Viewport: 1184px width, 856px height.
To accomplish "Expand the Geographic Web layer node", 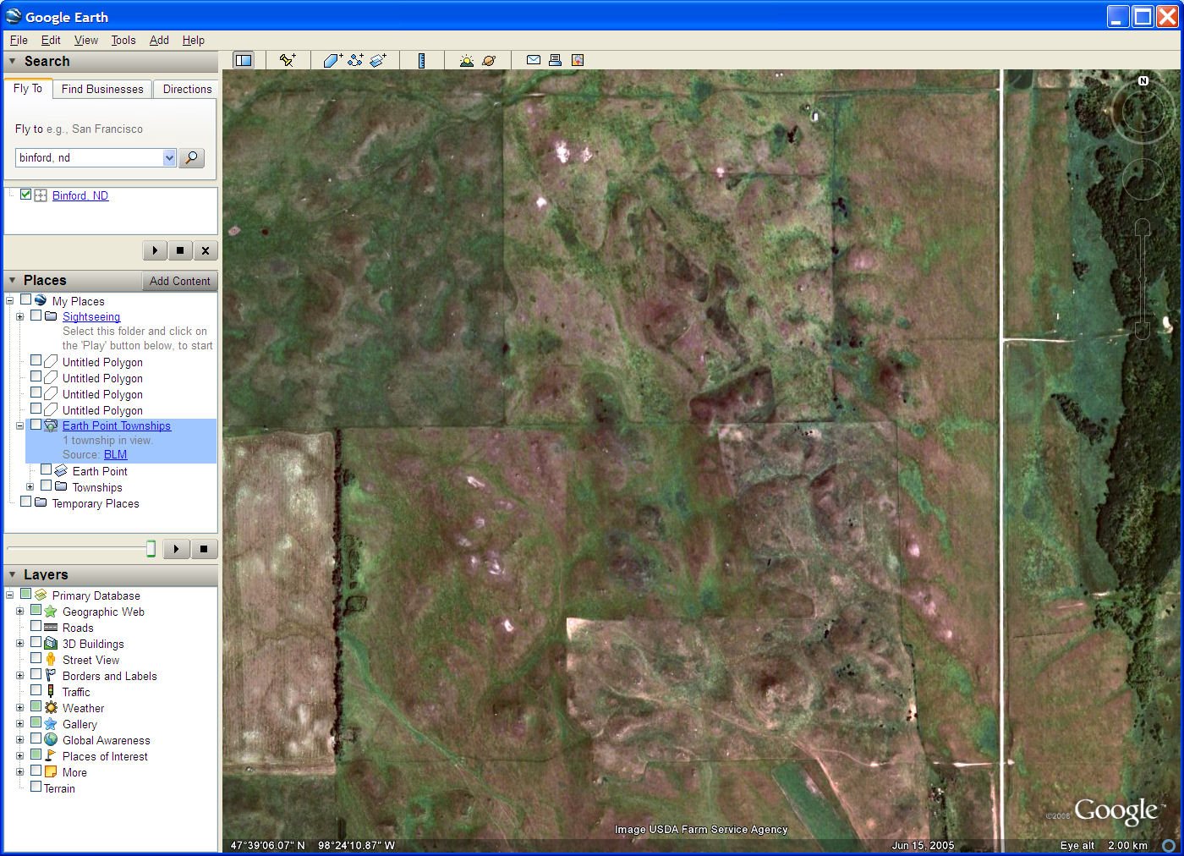I will click(x=20, y=611).
